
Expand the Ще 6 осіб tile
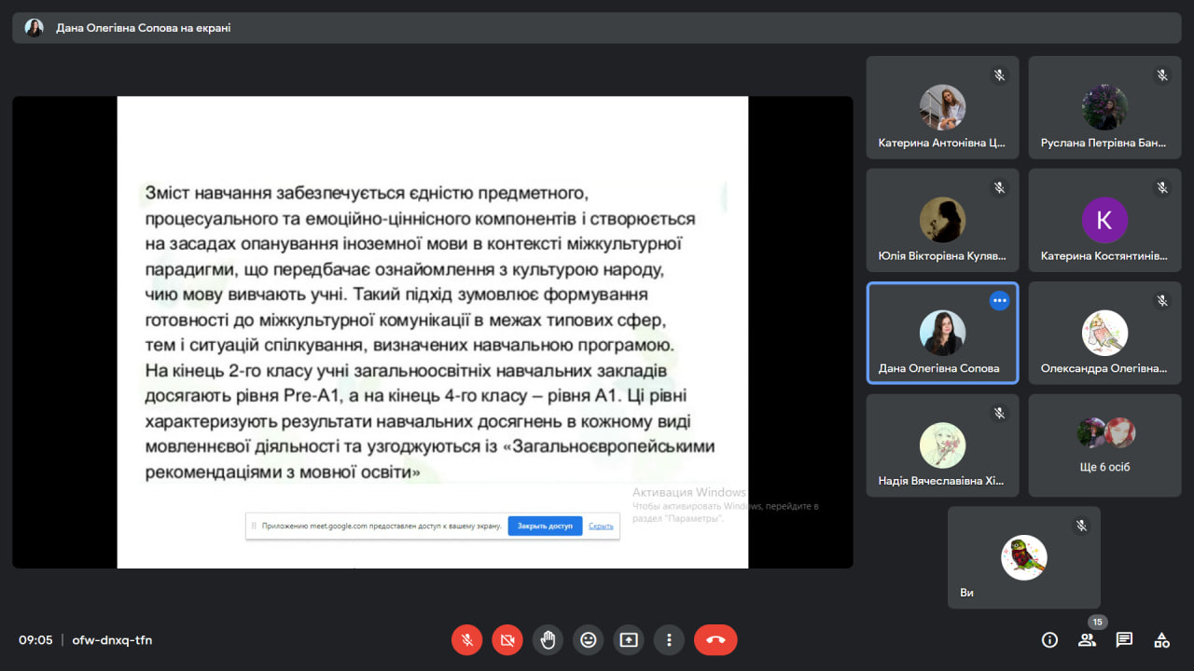tap(1104, 445)
